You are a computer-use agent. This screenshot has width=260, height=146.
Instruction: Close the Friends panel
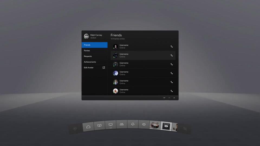click(174, 98)
